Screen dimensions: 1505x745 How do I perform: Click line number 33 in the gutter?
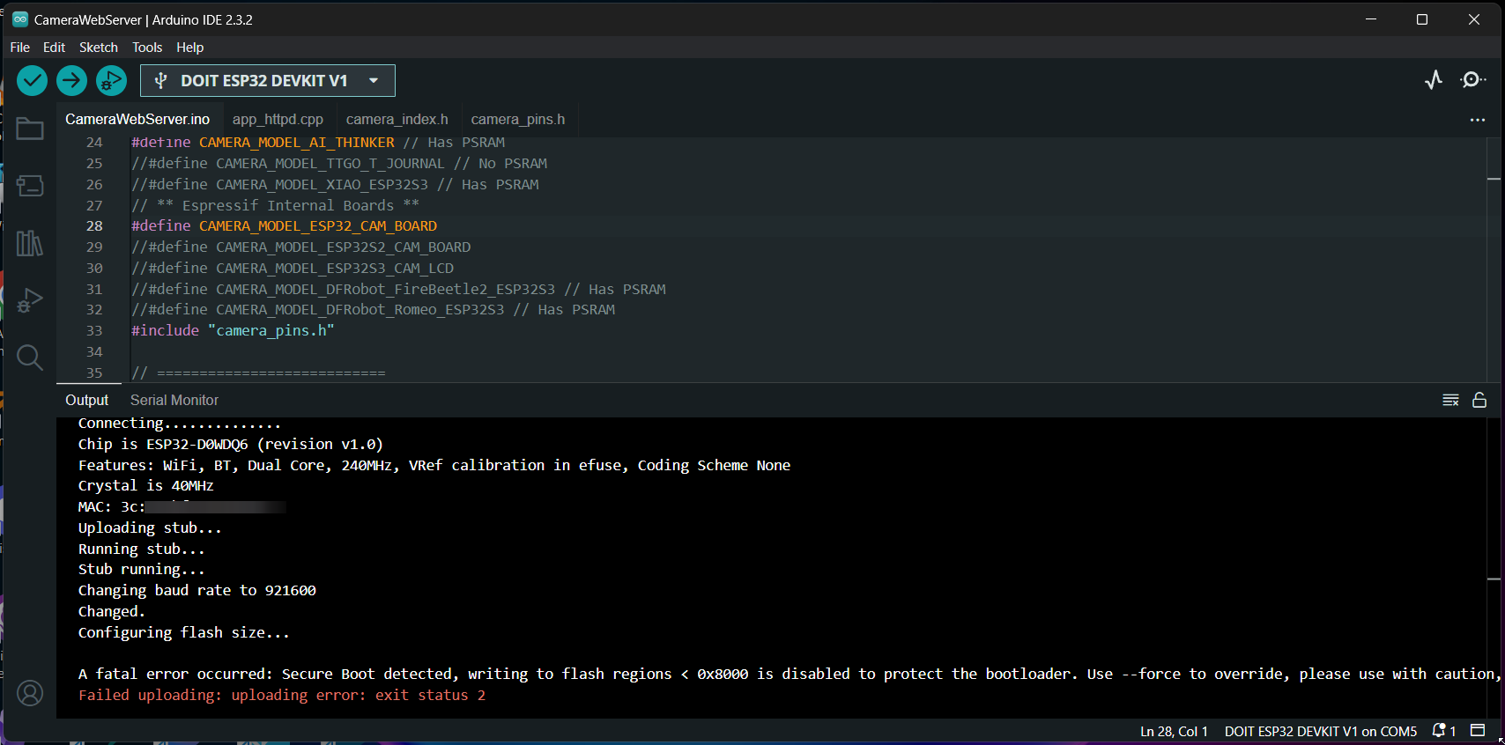tap(94, 331)
